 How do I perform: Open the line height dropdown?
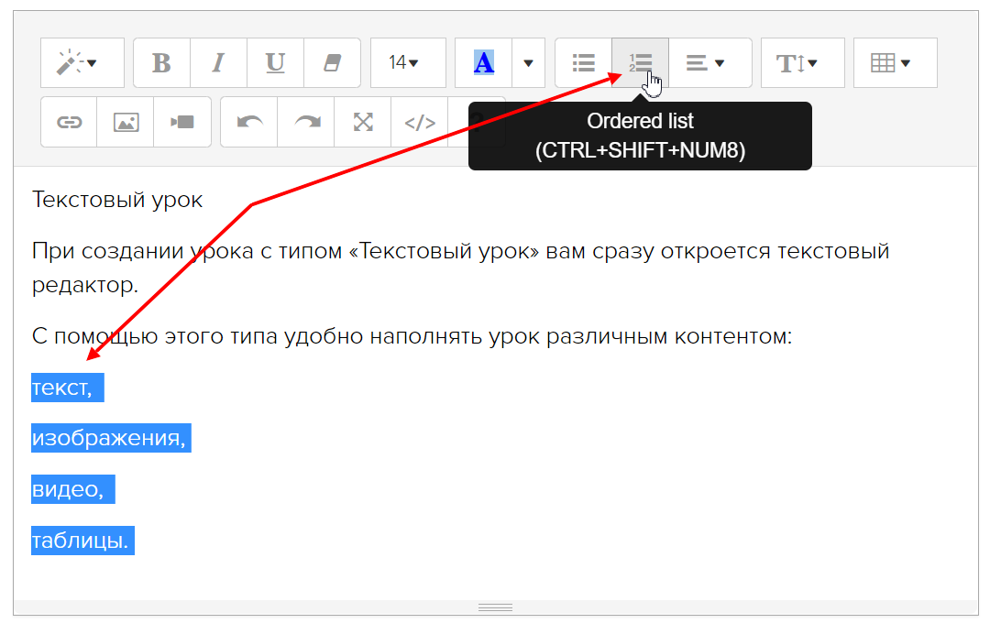click(802, 63)
